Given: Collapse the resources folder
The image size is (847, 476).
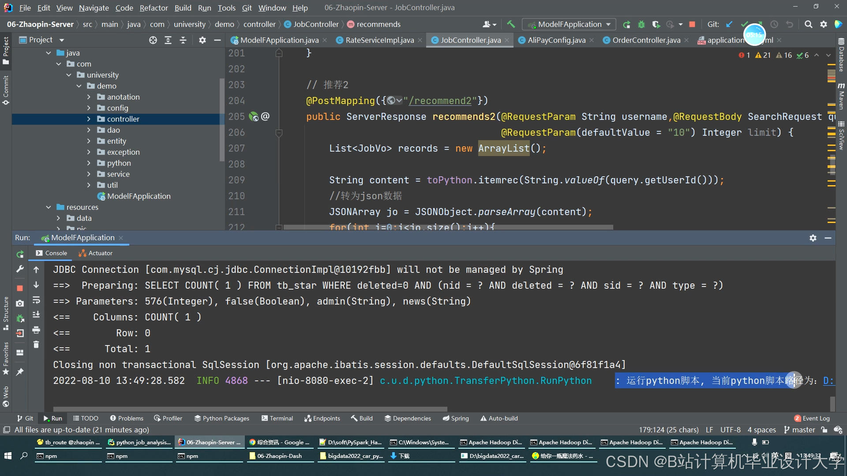Looking at the screenshot, I should pyautogui.click(x=49, y=207).
